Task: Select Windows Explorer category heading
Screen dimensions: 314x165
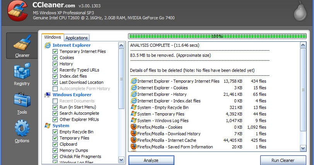Action: click(72, 95)
